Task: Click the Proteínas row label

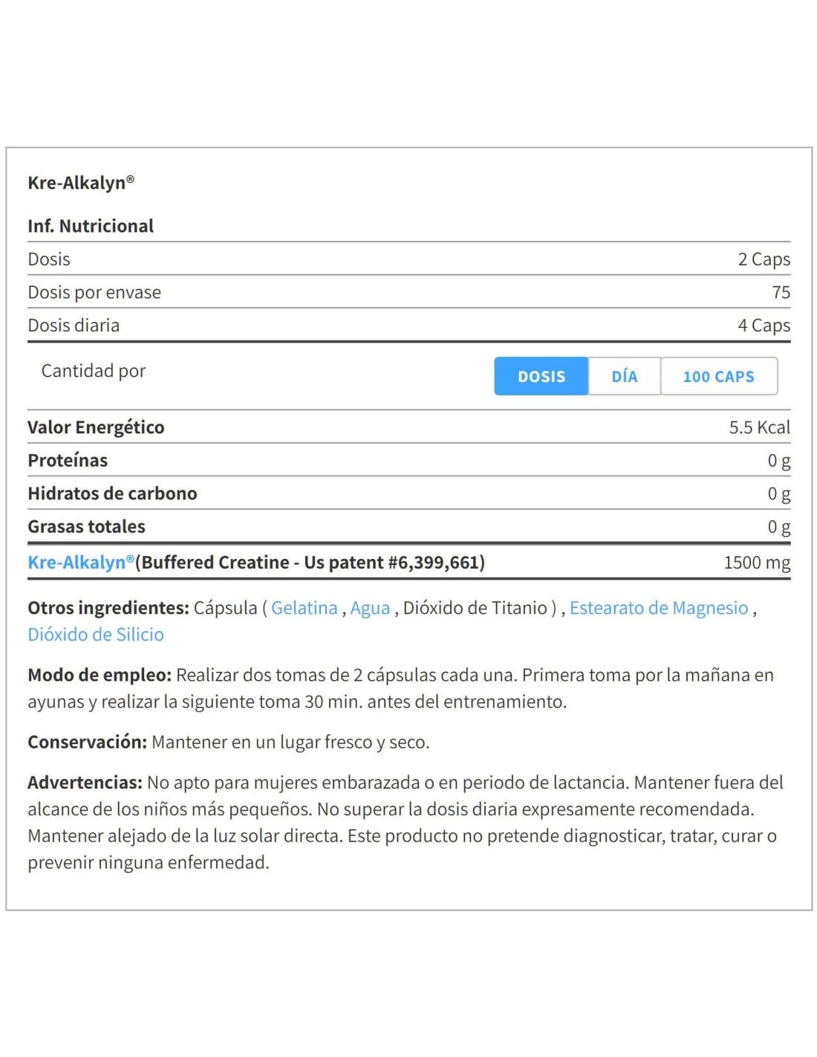Action: coord(68,460)
